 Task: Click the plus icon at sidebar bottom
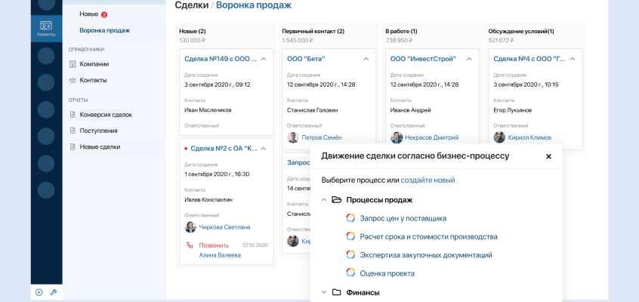coord(39,292)
